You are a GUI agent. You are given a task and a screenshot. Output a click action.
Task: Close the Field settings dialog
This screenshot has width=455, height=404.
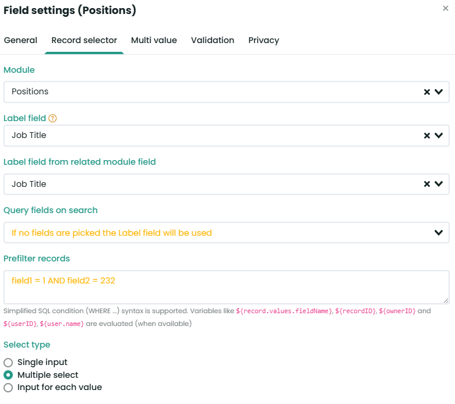446,9
